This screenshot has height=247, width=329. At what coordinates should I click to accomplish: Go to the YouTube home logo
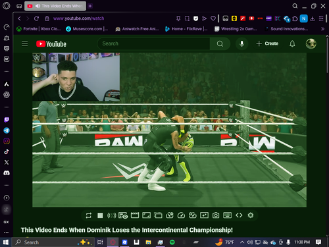(51, 44)
